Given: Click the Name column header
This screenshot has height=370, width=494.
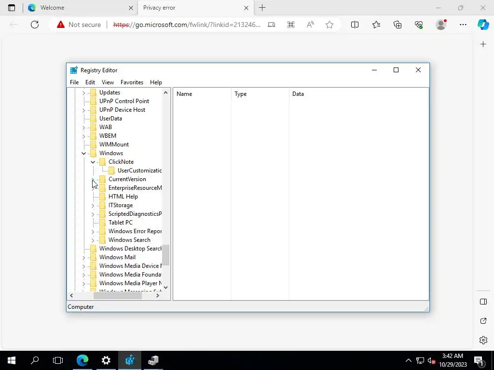Looking at the screenshot, I should click(x=202, y=94).
